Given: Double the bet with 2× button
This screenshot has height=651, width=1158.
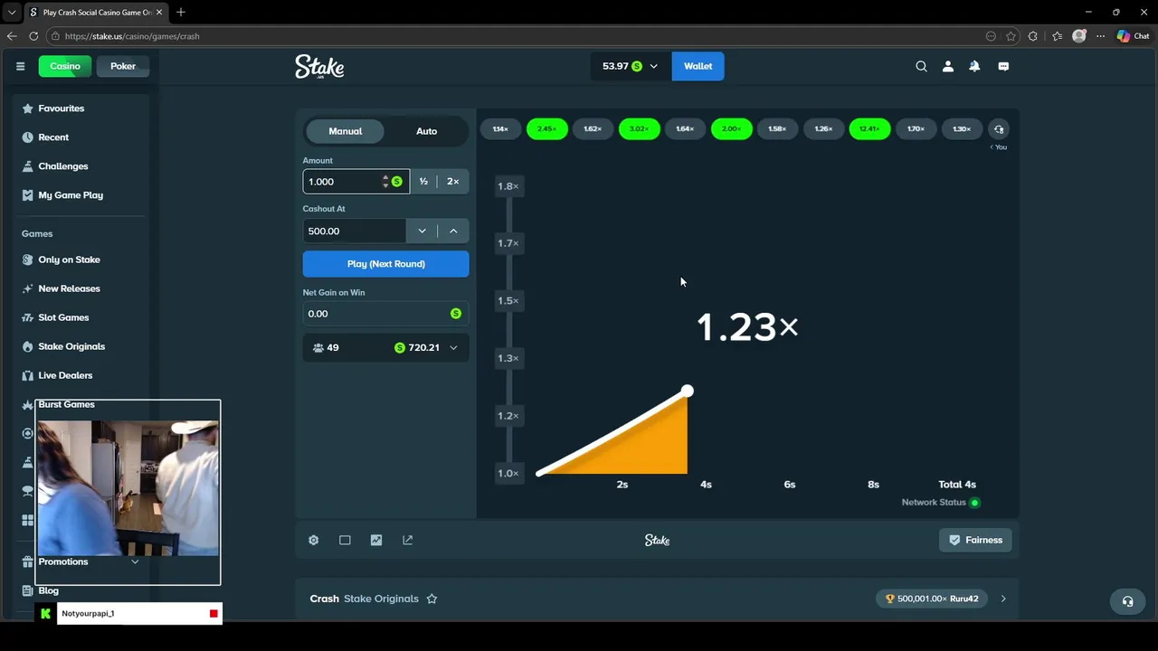Looking at the screenshot, I should pos(453,182).
